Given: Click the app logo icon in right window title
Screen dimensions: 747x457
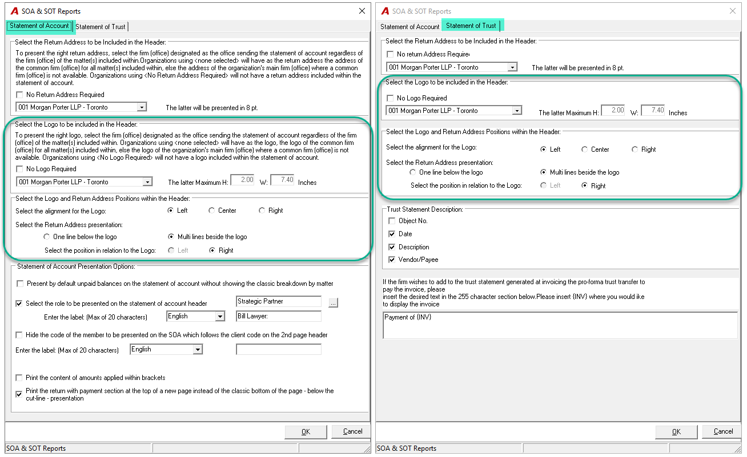Looking at the screenshot, I should click(x=385, y=11).
